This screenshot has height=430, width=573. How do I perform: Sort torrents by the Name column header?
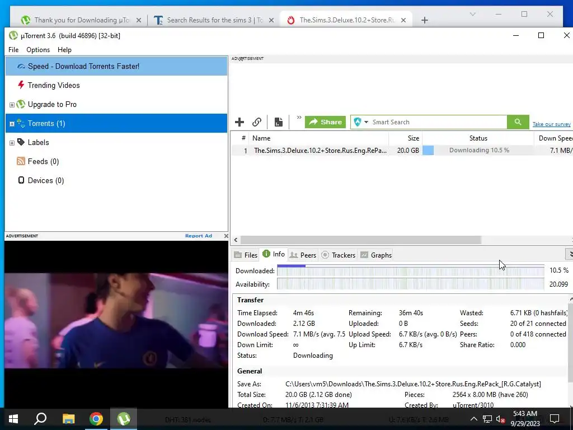click(x=318, y=138)
